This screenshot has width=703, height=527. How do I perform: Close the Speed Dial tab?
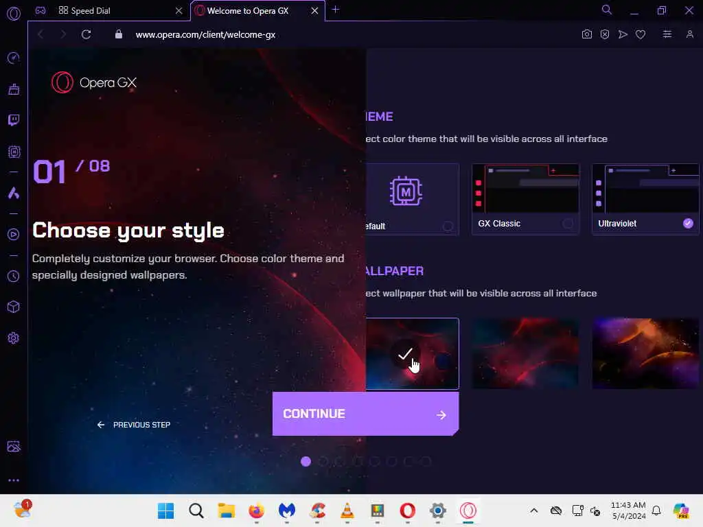[x=179, y=11]
